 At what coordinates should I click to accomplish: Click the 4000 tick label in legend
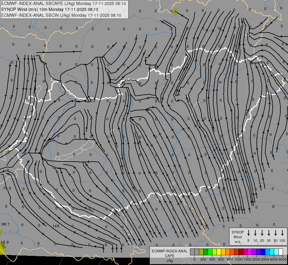[x=274, y=259]
